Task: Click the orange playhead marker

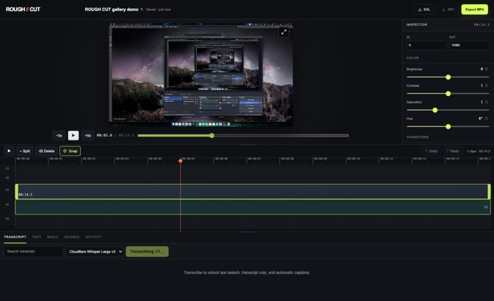Action: click(180, 161)
